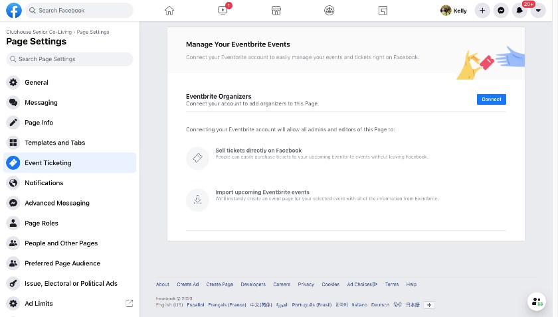Select Event Ticketing menu item
The height and width of the screenshot is (317, 558).
[70, 162]
